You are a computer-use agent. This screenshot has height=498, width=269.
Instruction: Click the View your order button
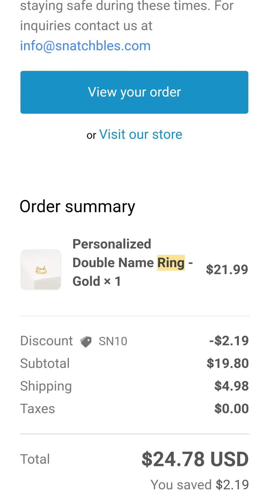point(134,92)
